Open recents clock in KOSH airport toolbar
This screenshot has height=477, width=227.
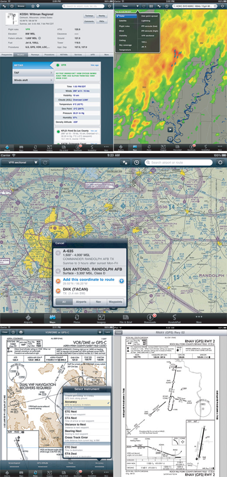click(11, 6)
